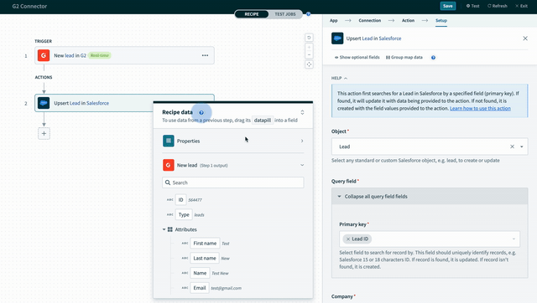The image size is (537, 303).
Task: Click the Search field in Recipe data
Action: tap(233, 182)
